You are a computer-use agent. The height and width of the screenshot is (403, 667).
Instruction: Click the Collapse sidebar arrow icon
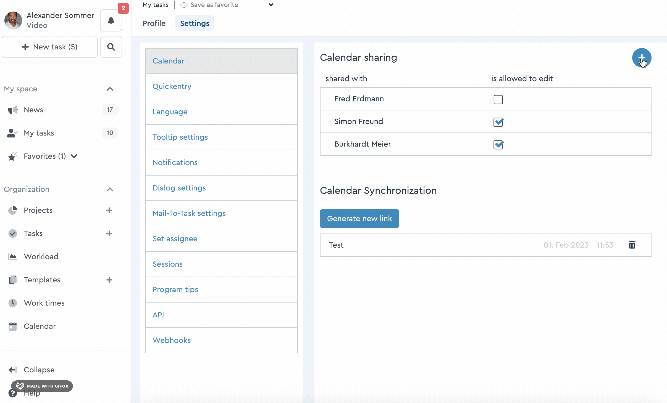pos(13,370)
